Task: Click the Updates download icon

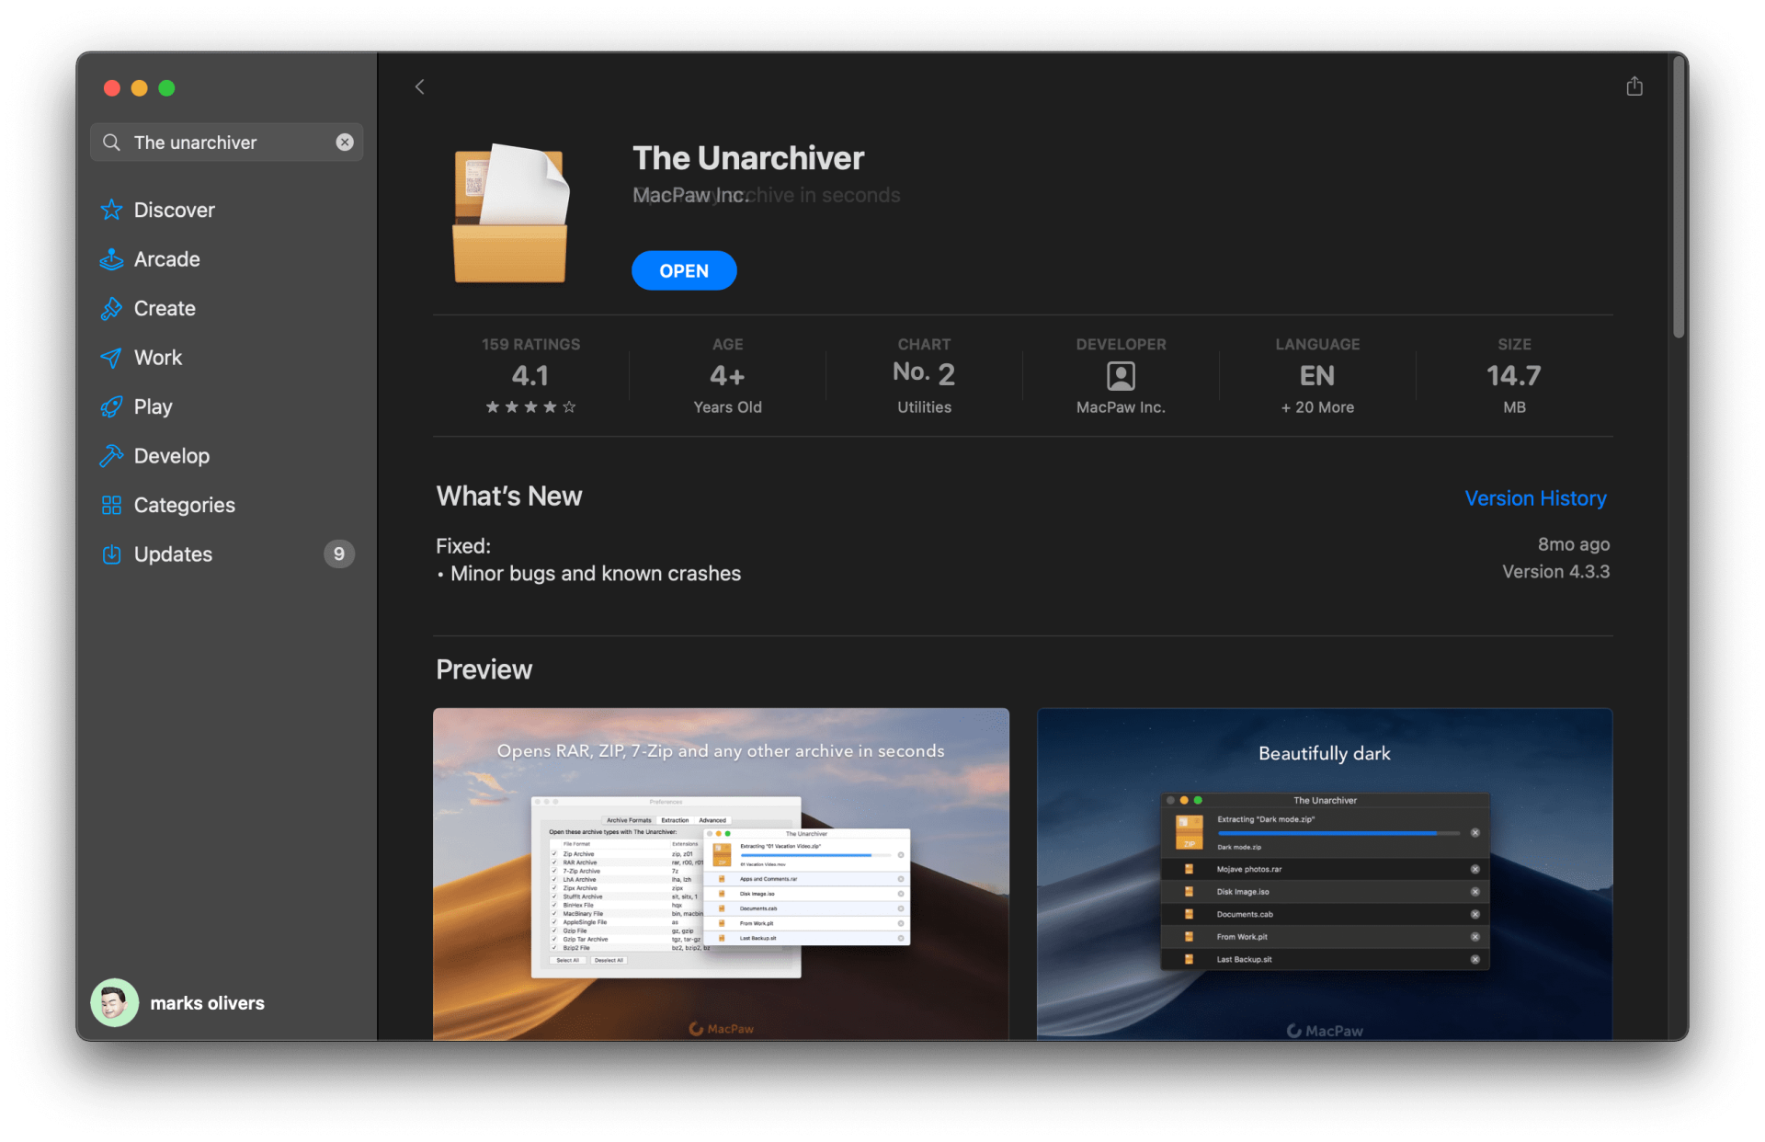Action: [111, 554]
